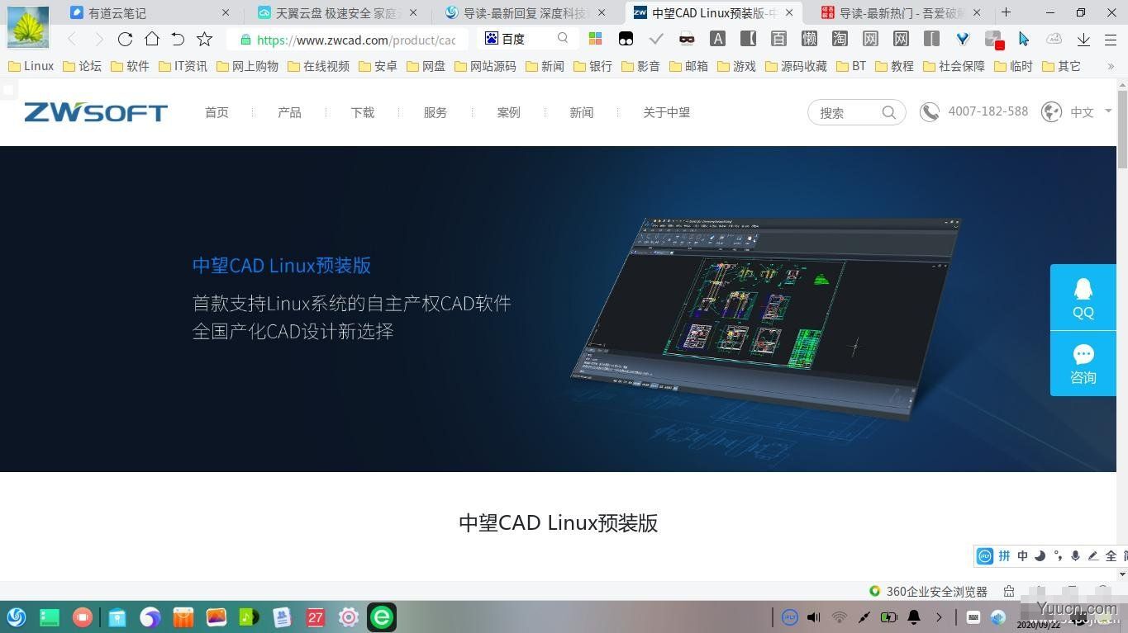Screen dimensions: 1128x633
Task: Open the 网上购物 bookmark folder
Action: 247,66
